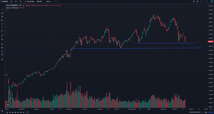The width and height of the screenshot is (214, 114).
Task: Set time range to 5y
Action: click(7, 112)
